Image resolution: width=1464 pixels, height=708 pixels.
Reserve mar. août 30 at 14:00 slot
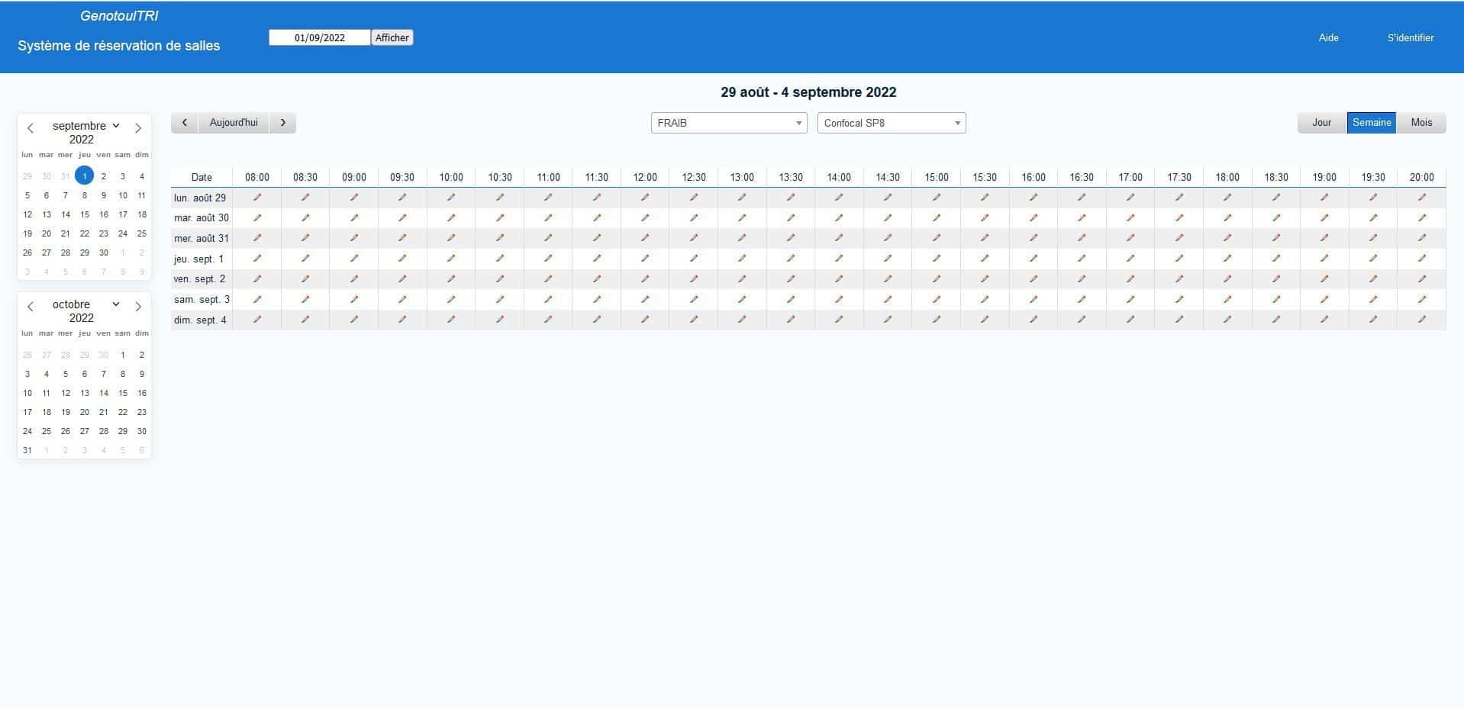tap(839, 217)
